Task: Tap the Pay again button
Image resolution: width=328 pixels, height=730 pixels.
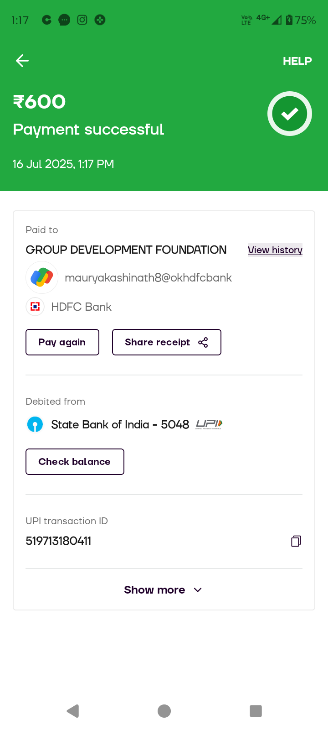Action: tap(62, 342)
